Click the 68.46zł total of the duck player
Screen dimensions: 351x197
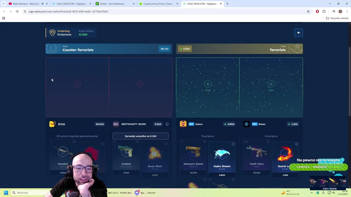(100, 124)
